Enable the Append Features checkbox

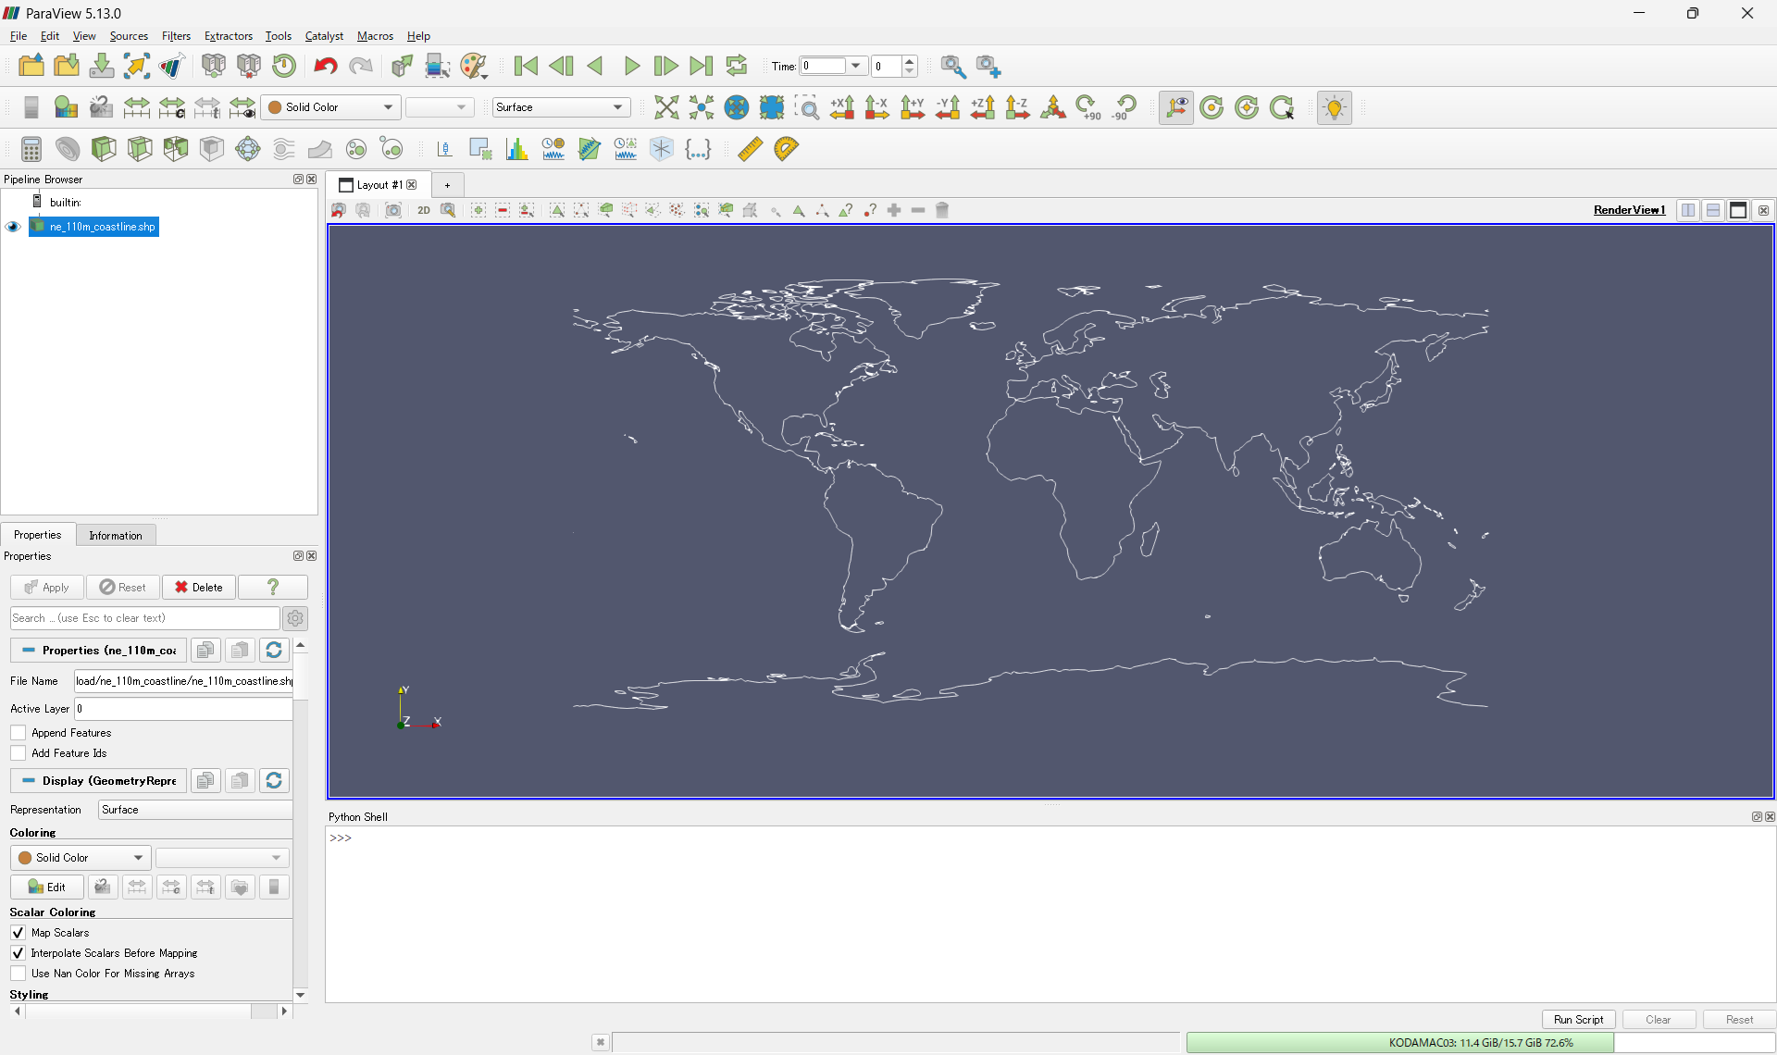pyautogui.click(x=19, y=733)
